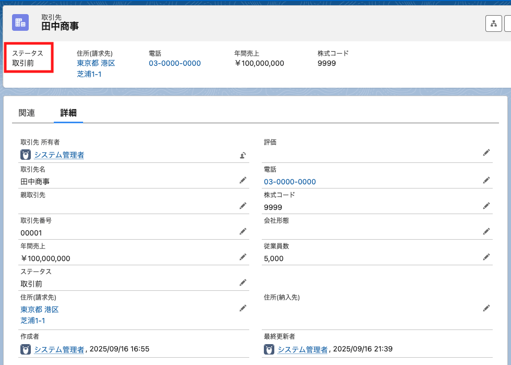This screenshot has width=511, height=365.
Task: Click the change owner icon beside システム管理者
Action: [242, 155]
